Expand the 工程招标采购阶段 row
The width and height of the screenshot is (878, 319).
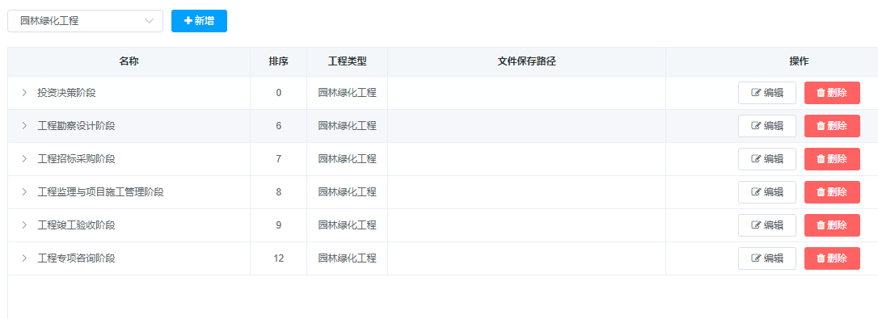[x=24, y=159]
